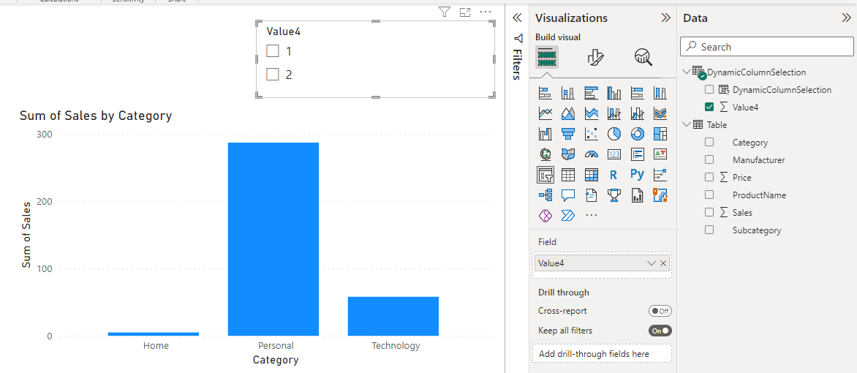Select the Clustered column chart visual
The width and height of the screenshot is (857, 373).
point(614,93)
